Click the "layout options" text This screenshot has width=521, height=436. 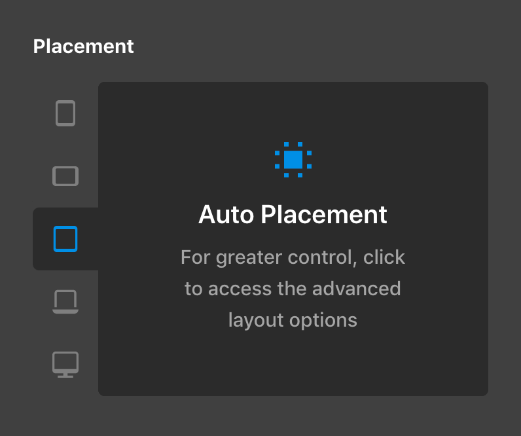coord(293,320)
